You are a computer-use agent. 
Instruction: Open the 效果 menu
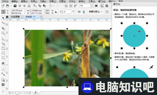53,1
